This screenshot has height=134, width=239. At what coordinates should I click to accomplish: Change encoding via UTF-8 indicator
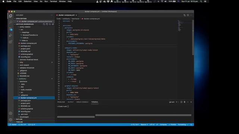pyautogui.click(x=152, y=125)
